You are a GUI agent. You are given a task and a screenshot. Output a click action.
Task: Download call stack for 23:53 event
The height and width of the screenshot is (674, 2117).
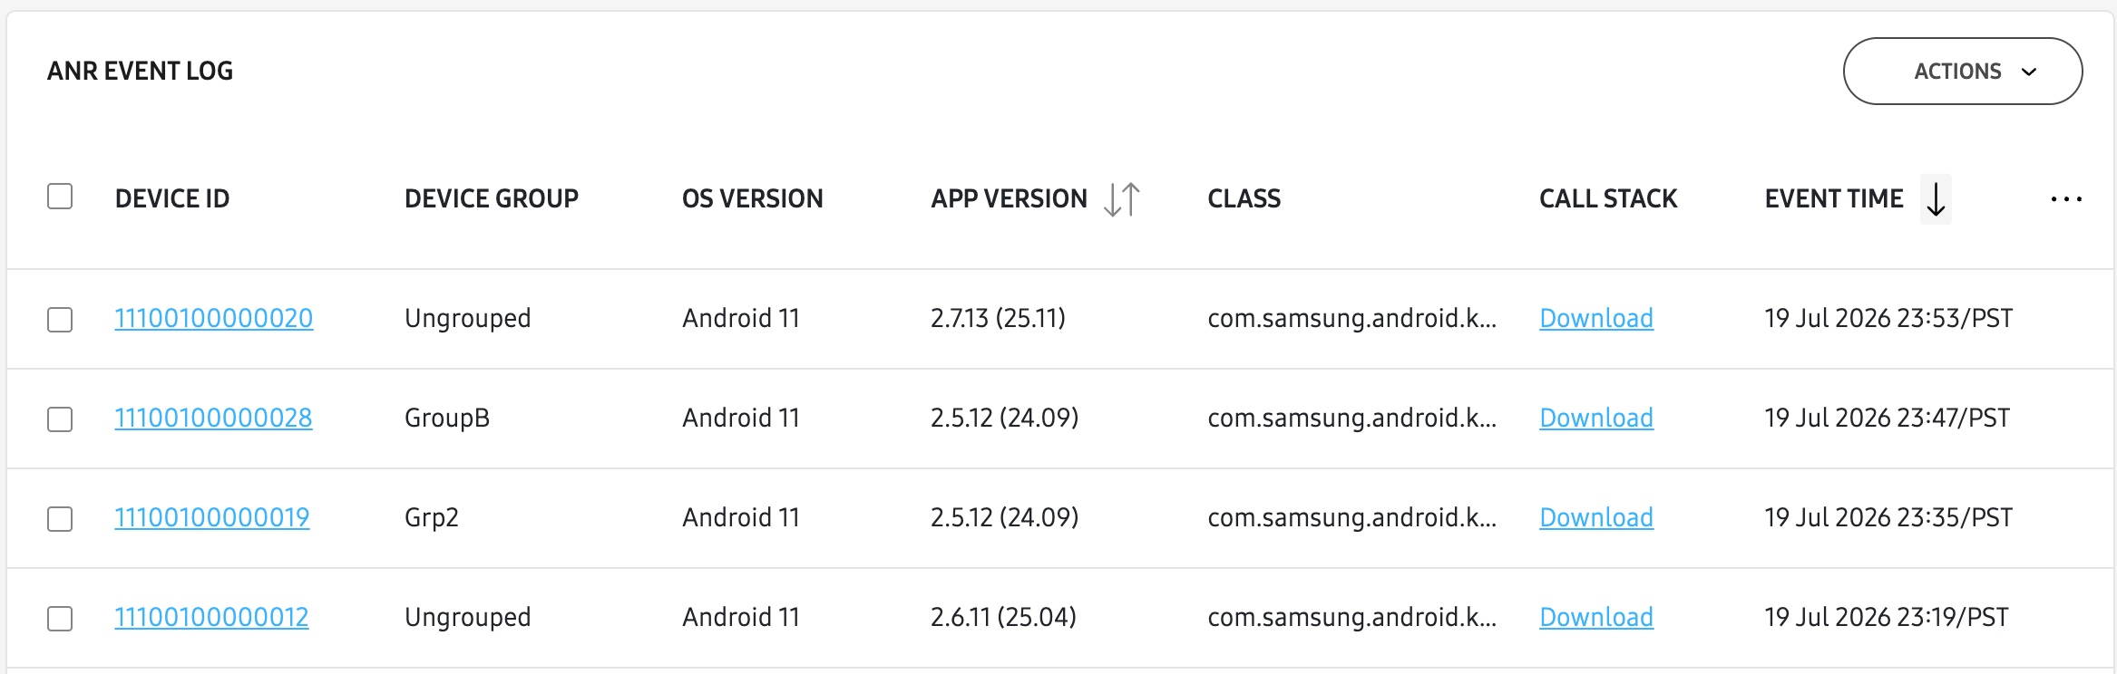point(1596,318)
